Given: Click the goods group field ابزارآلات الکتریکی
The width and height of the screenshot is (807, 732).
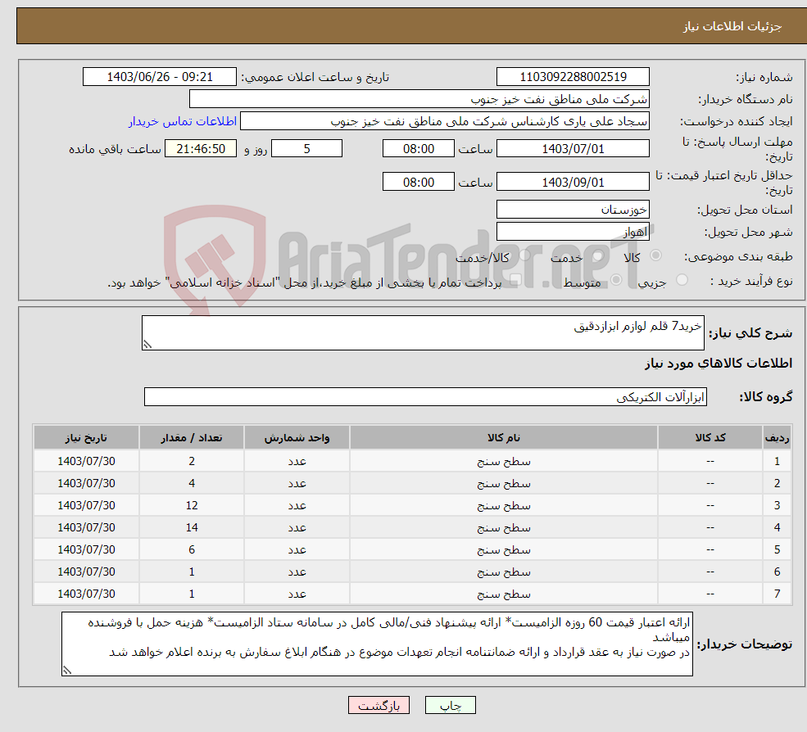Looking at the screenshot, I should click(426, 397).
